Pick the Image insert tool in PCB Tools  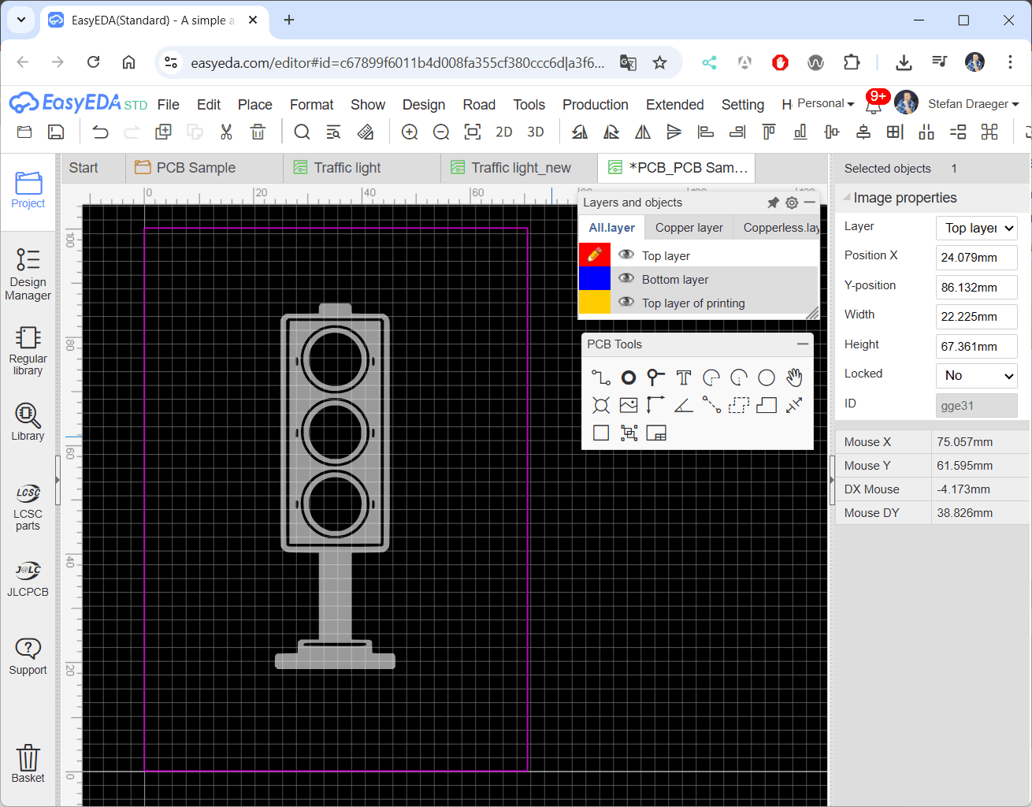pyautogui.click(x=628, y=405)
